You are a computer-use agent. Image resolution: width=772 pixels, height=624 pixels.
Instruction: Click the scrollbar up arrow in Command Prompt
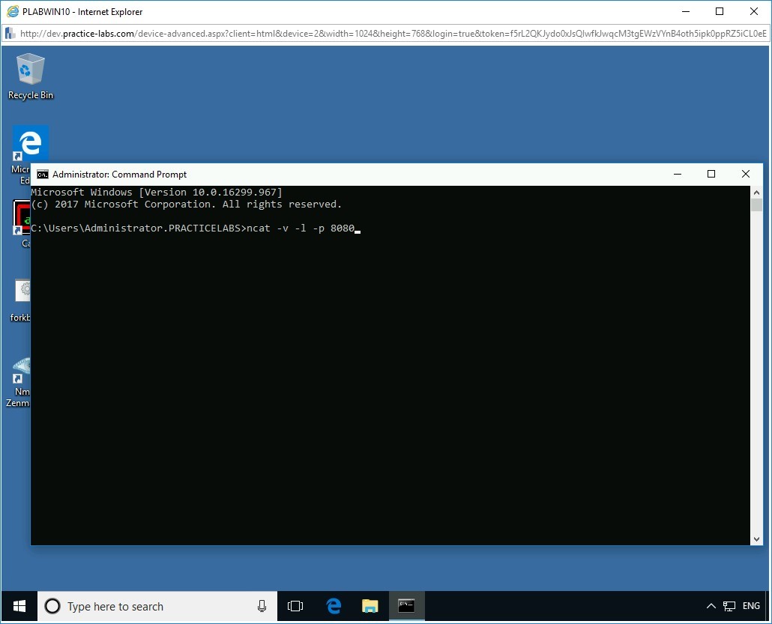click(x=756, y=191)
